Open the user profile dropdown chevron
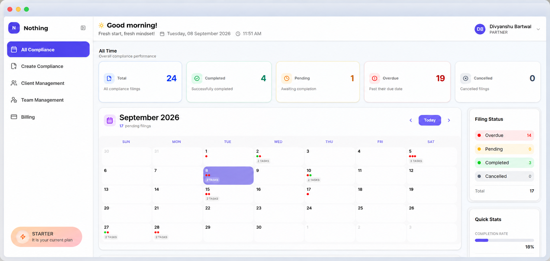Screen dimensions: 550x261 (538, 29)
